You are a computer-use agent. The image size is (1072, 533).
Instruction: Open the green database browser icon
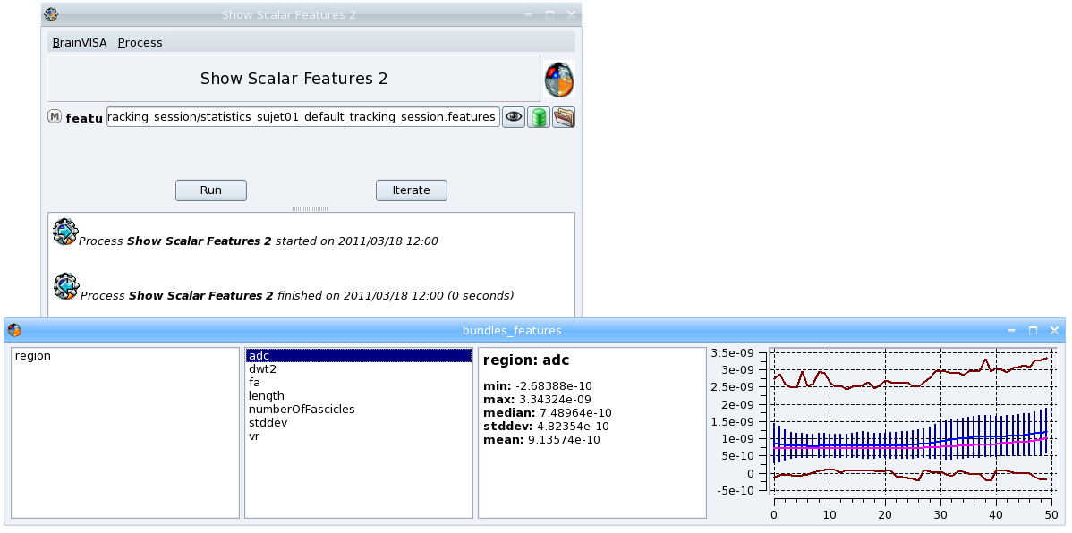pyautogui.click(x=538, y=116)
